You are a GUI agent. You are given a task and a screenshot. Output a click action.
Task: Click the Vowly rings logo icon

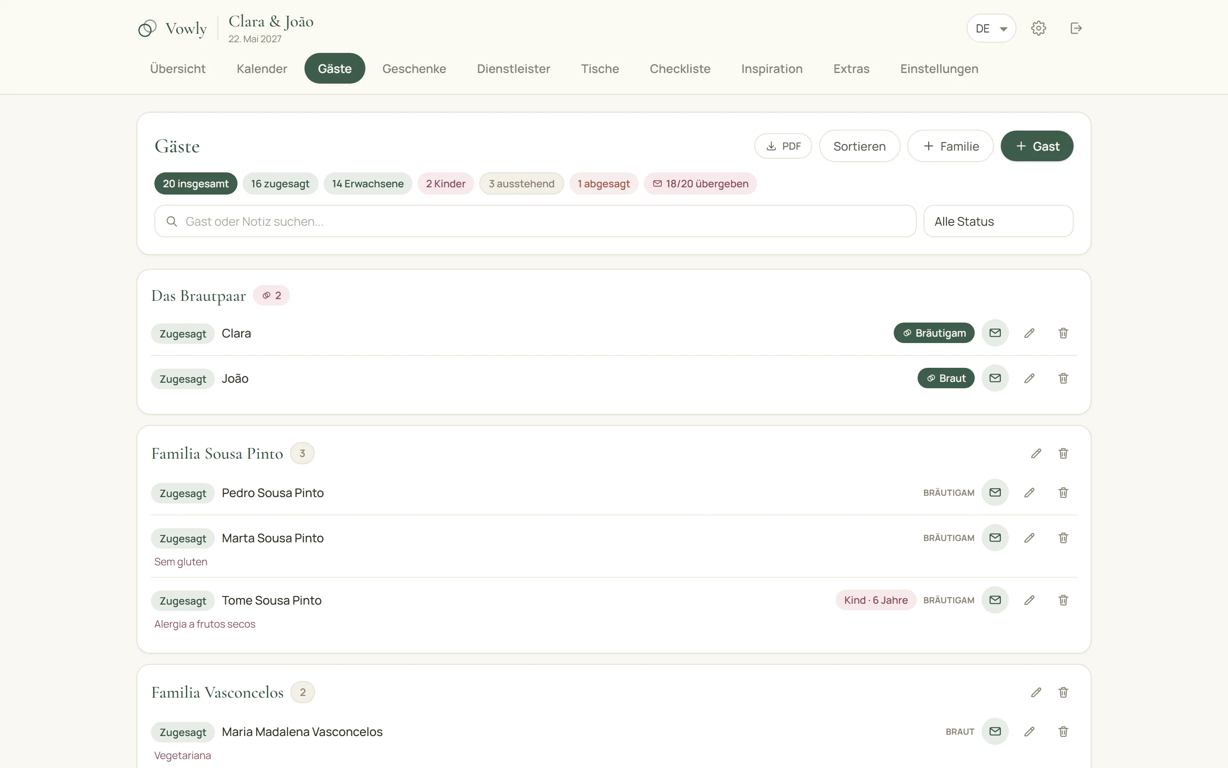147,29
